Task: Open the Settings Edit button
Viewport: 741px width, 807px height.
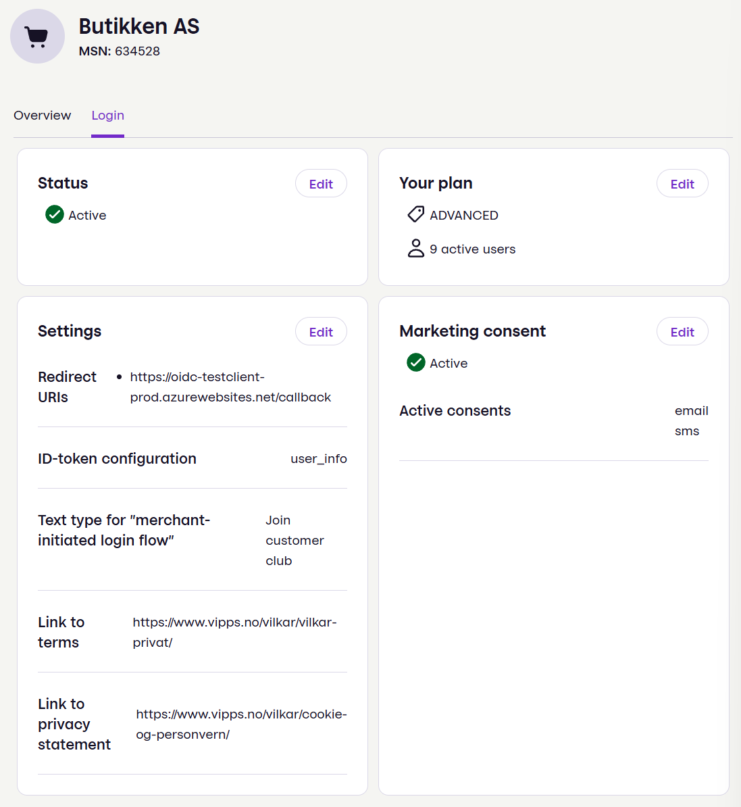Action: tap(321, 331)
